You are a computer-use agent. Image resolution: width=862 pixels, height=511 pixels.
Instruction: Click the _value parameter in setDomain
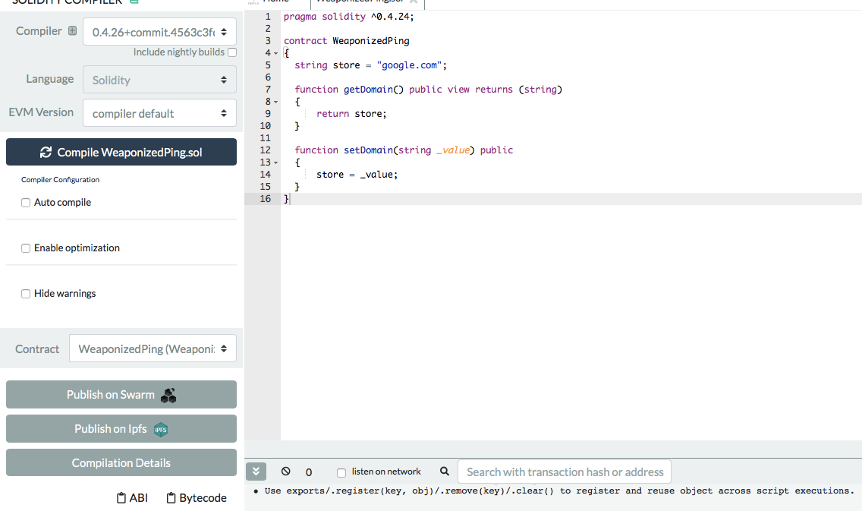(452, 150)
